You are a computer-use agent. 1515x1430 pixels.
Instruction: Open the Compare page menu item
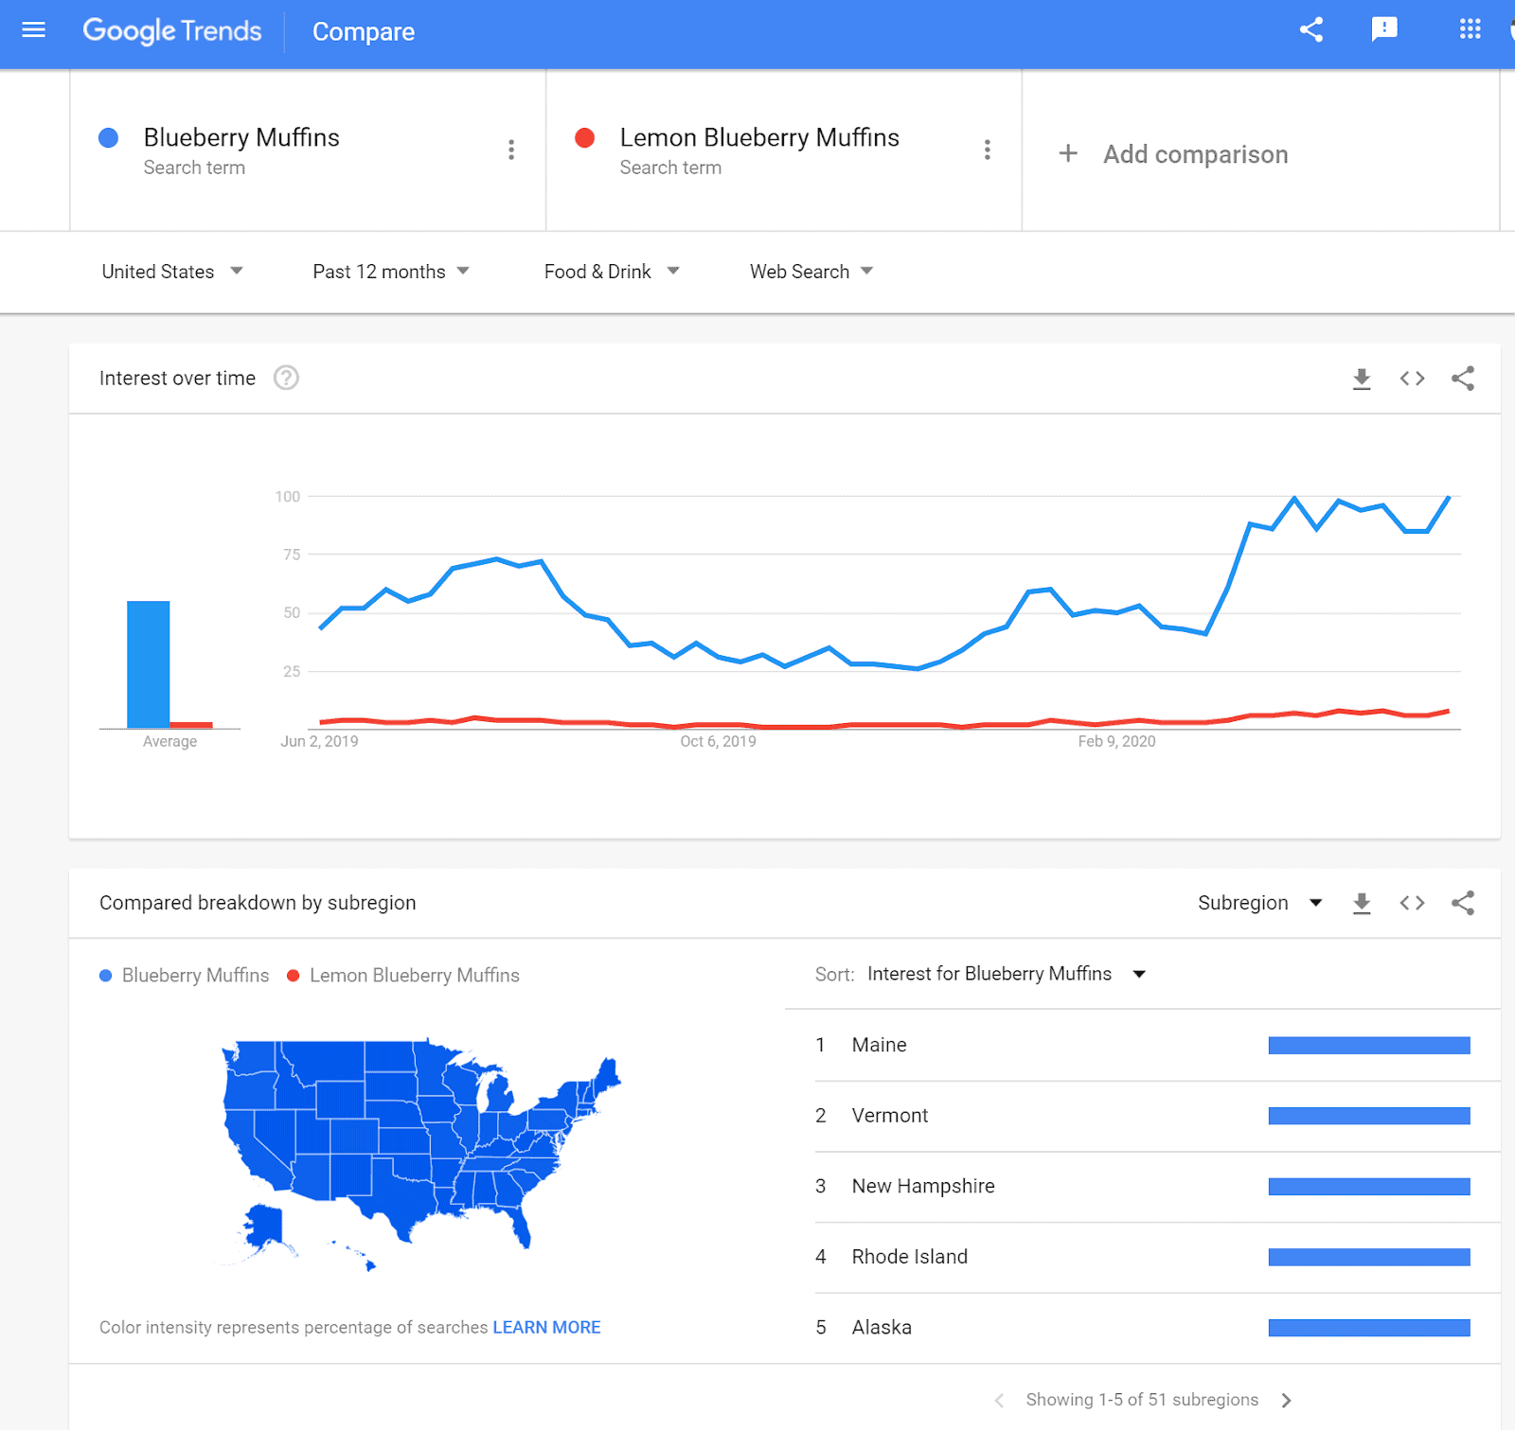tap(364, 31)
